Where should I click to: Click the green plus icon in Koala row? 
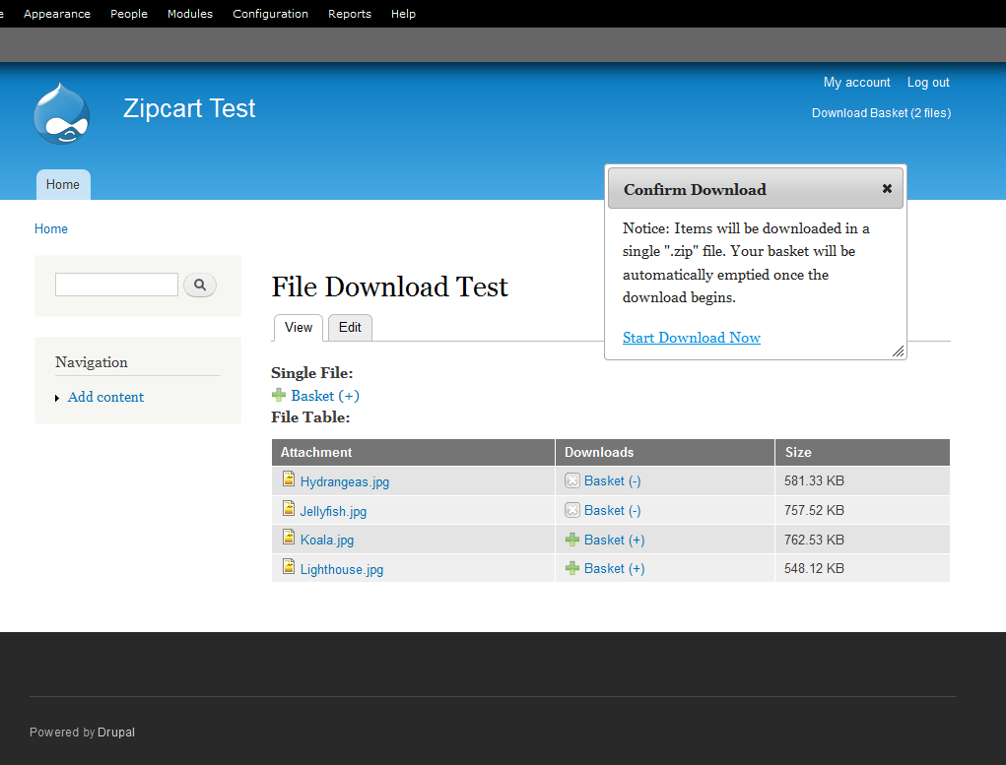coord(572,540)
